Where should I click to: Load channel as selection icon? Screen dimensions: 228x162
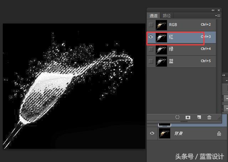coord(177,117)
